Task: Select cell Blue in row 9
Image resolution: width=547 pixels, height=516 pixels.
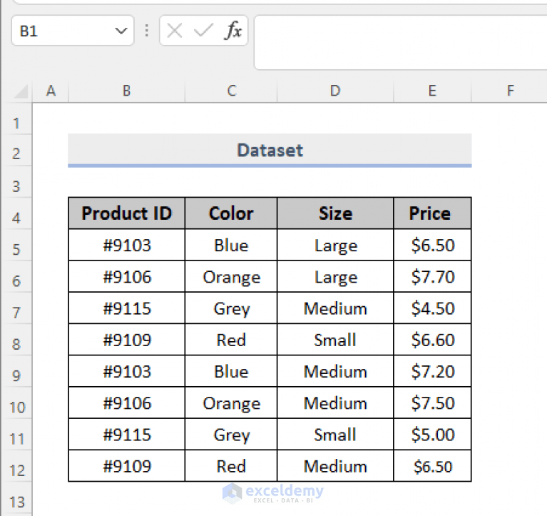Action: tap(231, 371)
